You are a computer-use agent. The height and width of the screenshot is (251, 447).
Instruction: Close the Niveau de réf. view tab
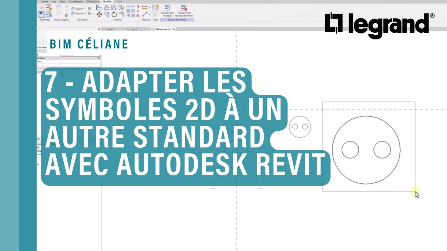174,29
